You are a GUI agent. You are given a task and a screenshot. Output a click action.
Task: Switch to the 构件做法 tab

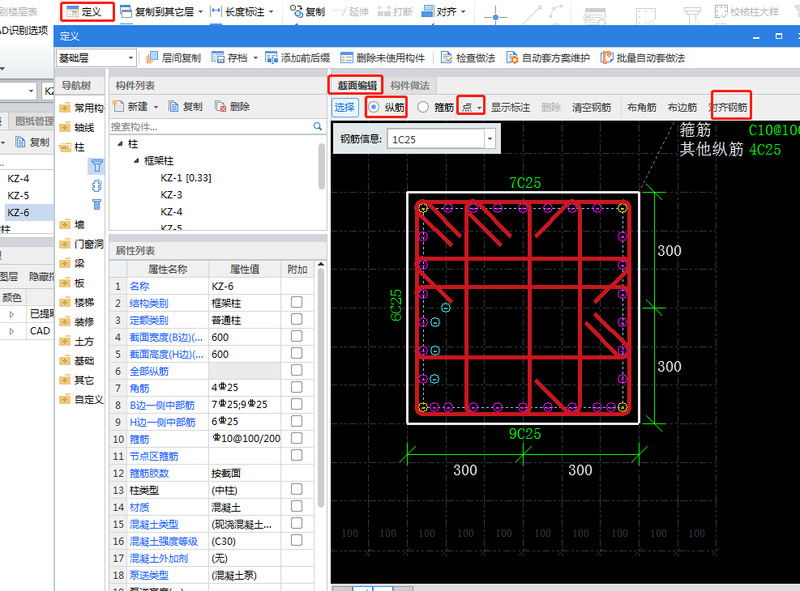point(409,85)
